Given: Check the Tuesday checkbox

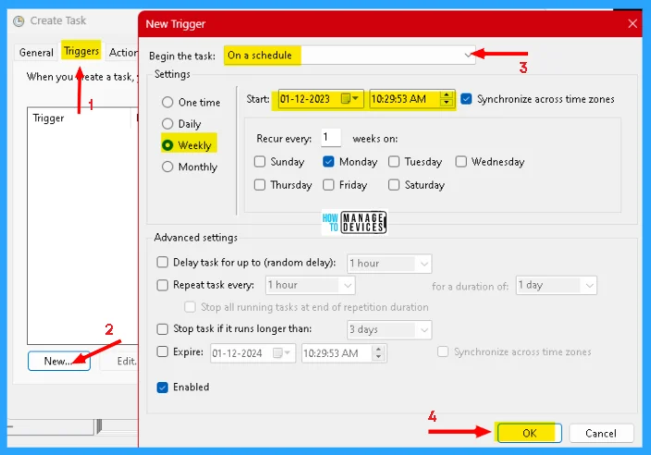Looking at the screenshot, I should pyautogui.click(x=394, y=162).
